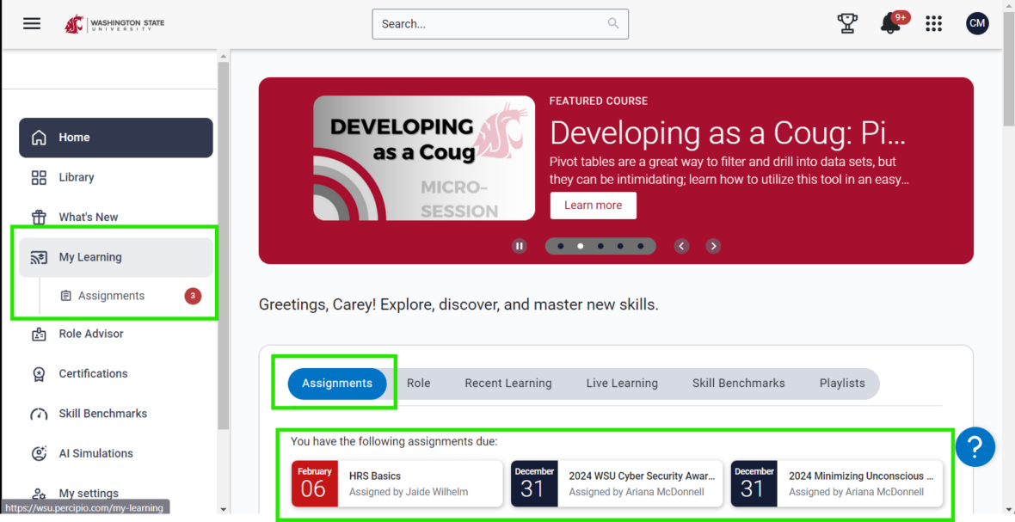Open the HRS Basics assignment card
This screenshot has width=1015, height=522.
pos(397,483)
